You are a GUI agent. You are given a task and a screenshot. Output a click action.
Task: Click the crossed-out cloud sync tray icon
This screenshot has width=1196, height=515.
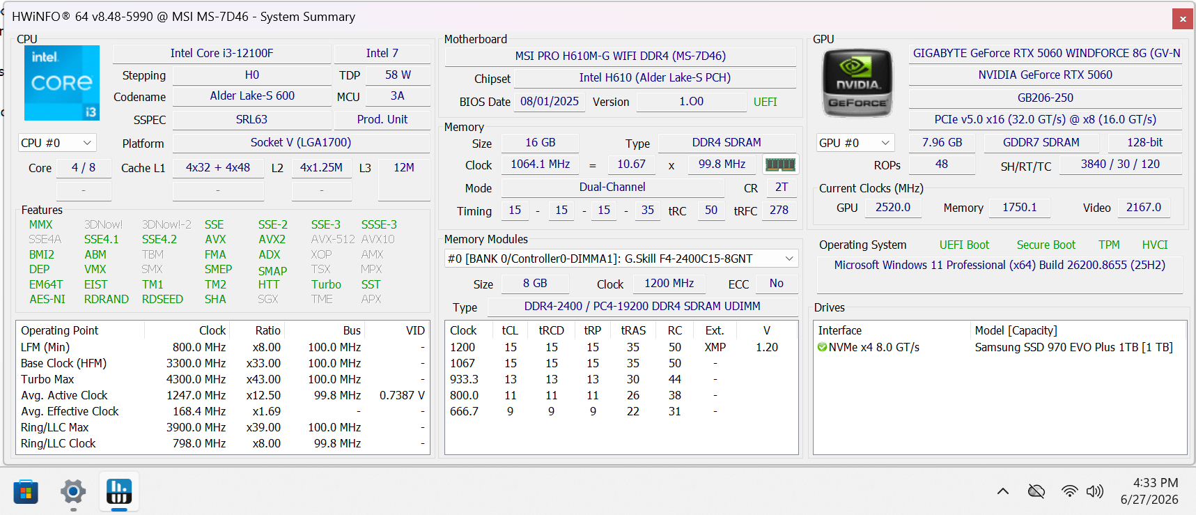point(1036,491)
